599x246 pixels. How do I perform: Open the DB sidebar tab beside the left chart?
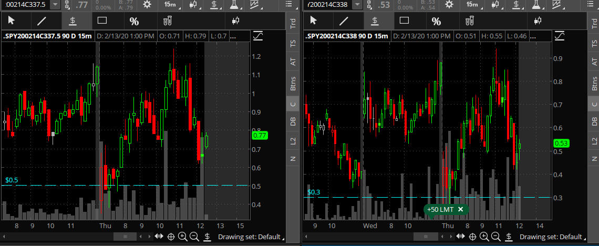click(x=293, y=122)
